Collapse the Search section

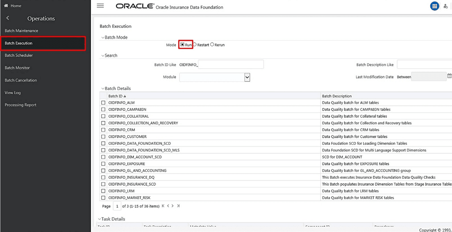(102, 56)
